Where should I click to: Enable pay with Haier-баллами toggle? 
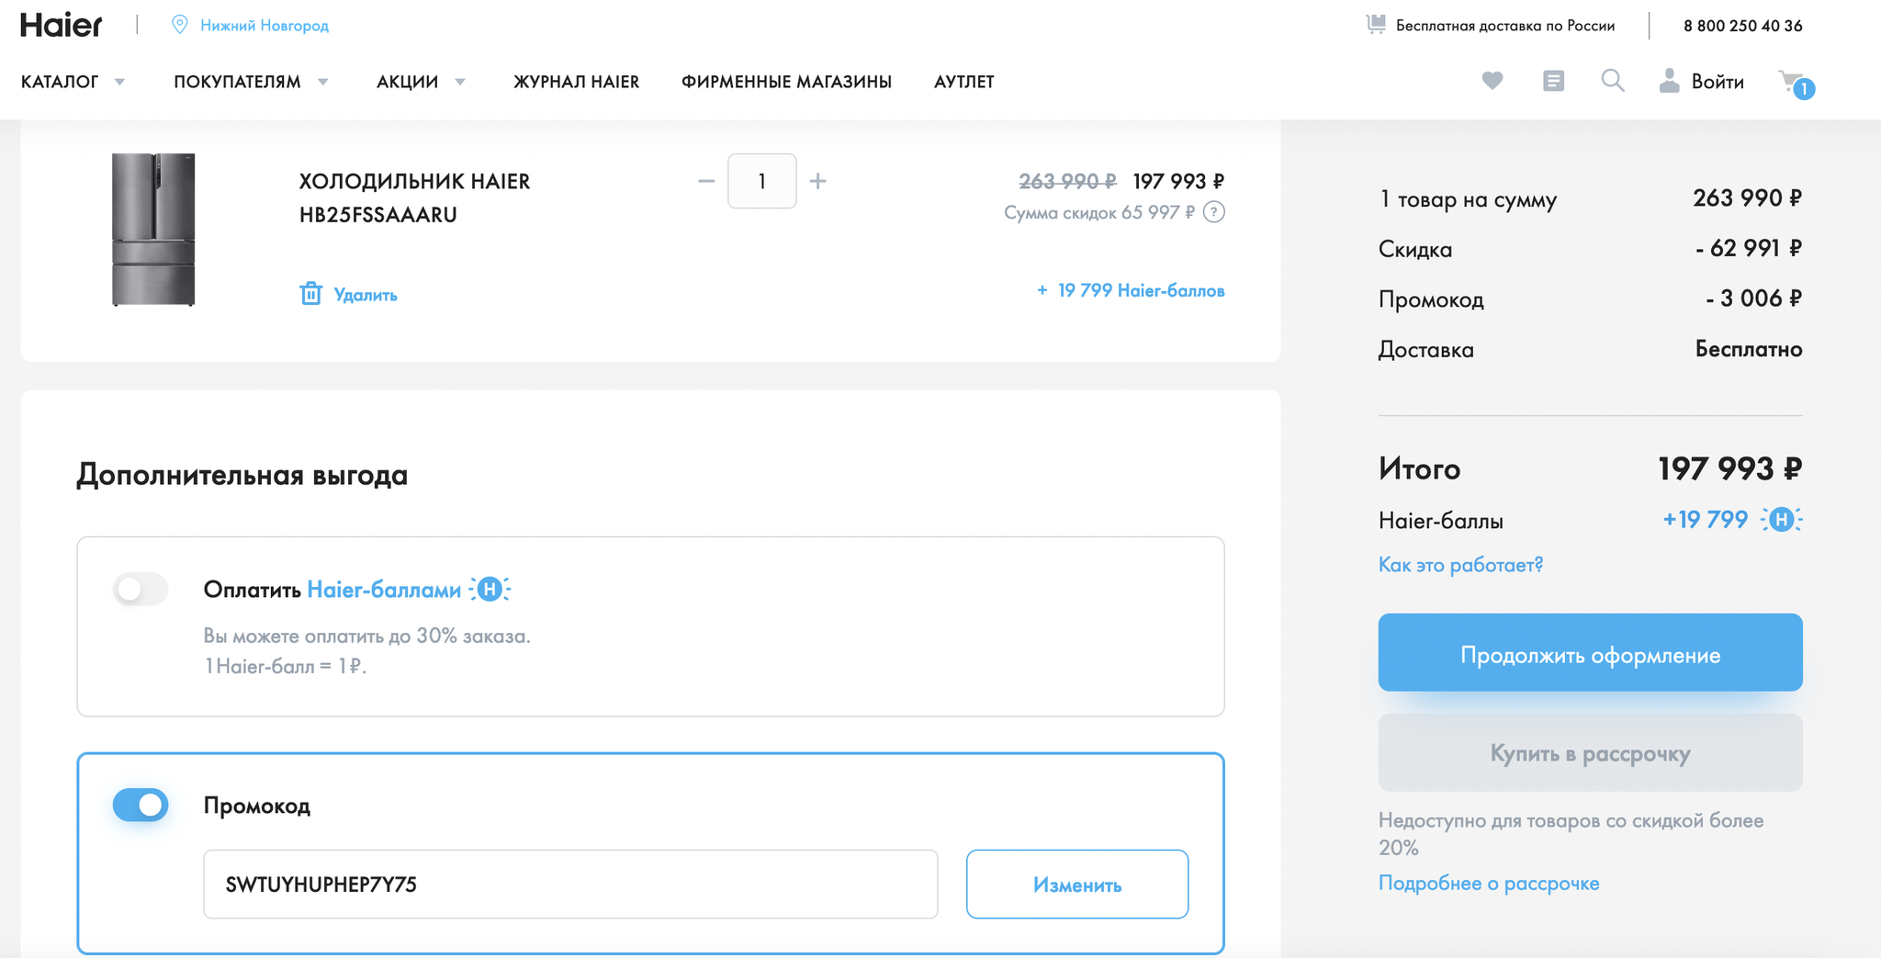coord(141,589)
